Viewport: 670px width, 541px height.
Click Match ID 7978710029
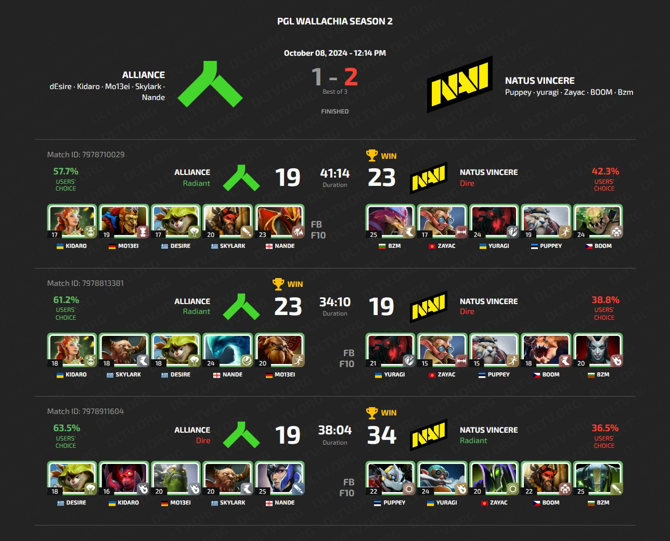point(86,155)
